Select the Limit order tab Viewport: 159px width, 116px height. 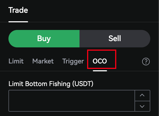click(x=16, y=61)
